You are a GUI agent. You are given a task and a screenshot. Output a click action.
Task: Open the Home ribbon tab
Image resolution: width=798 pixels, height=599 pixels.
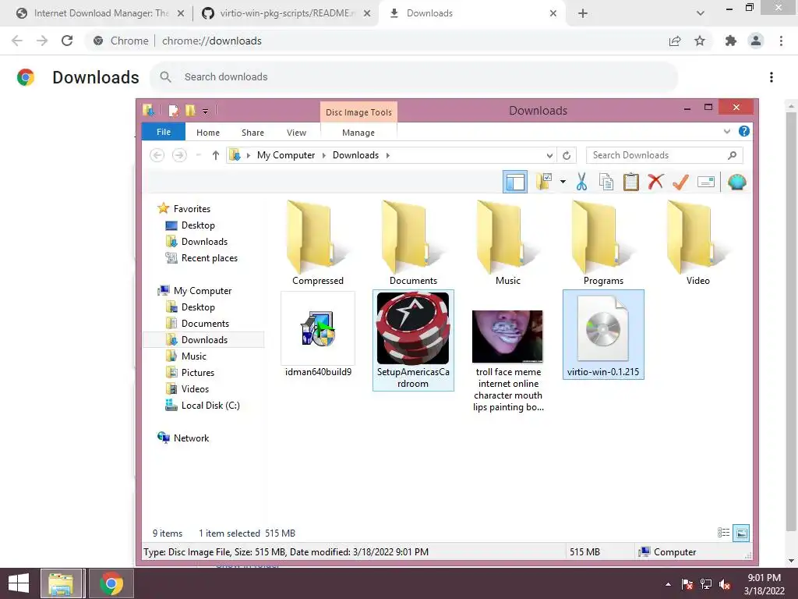[x=208, y=133]
